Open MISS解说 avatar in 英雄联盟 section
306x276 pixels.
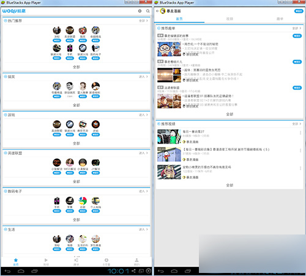70,162
